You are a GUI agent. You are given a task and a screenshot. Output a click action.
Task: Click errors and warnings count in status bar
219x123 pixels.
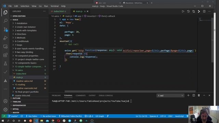click(x=89, y=116)
